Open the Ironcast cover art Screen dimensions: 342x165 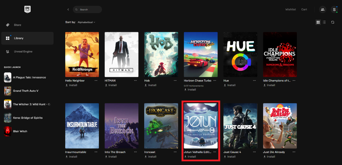tap(161, 126)
